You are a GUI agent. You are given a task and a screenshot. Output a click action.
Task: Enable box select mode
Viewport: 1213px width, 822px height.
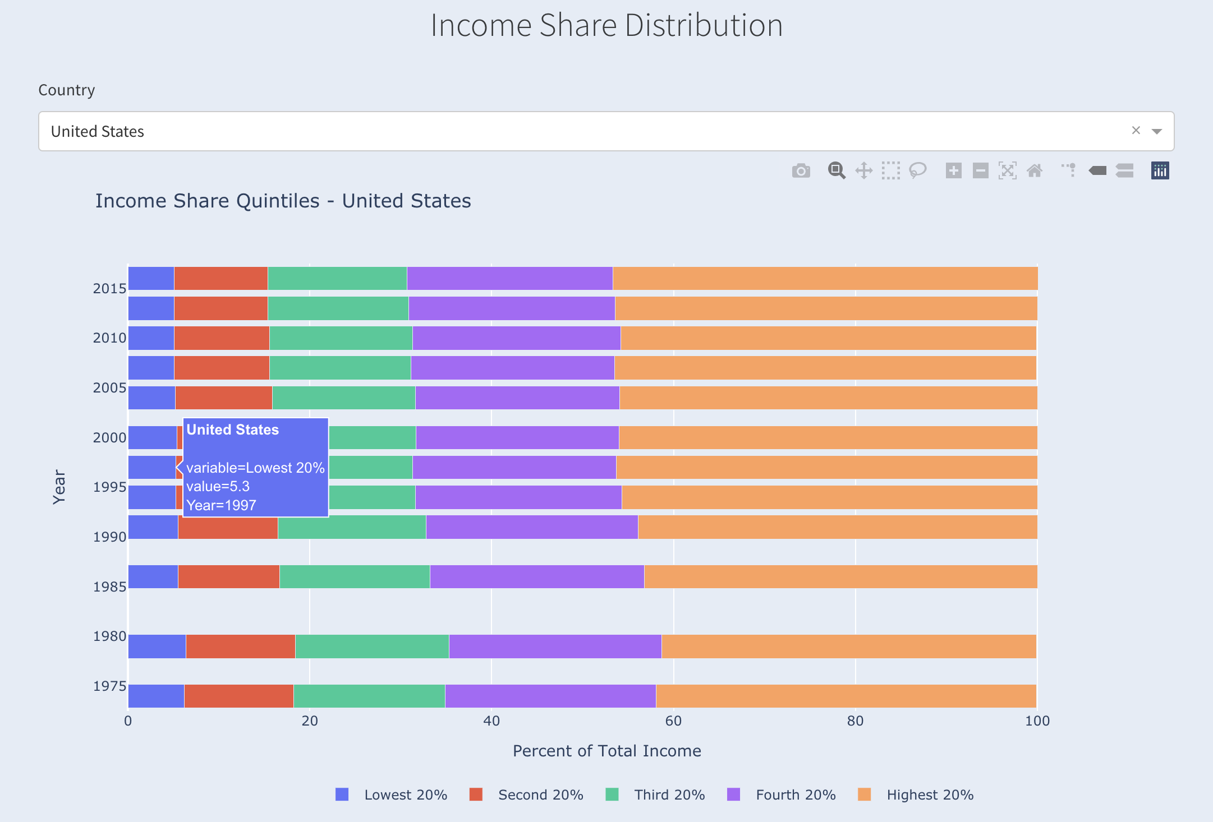(x=890, y=170)
